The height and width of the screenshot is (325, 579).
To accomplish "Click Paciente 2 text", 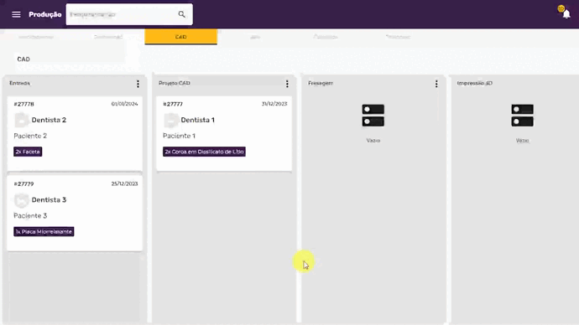I will point(30,136).
